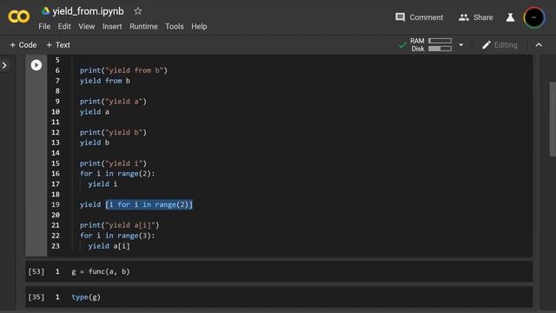Star the yield_from.ipynb notebook
This screenshot has height=313, width=556.
point(138,11)
